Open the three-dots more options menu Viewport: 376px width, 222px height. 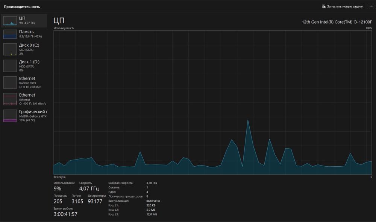pyautogui.click(x=371, y=6)
